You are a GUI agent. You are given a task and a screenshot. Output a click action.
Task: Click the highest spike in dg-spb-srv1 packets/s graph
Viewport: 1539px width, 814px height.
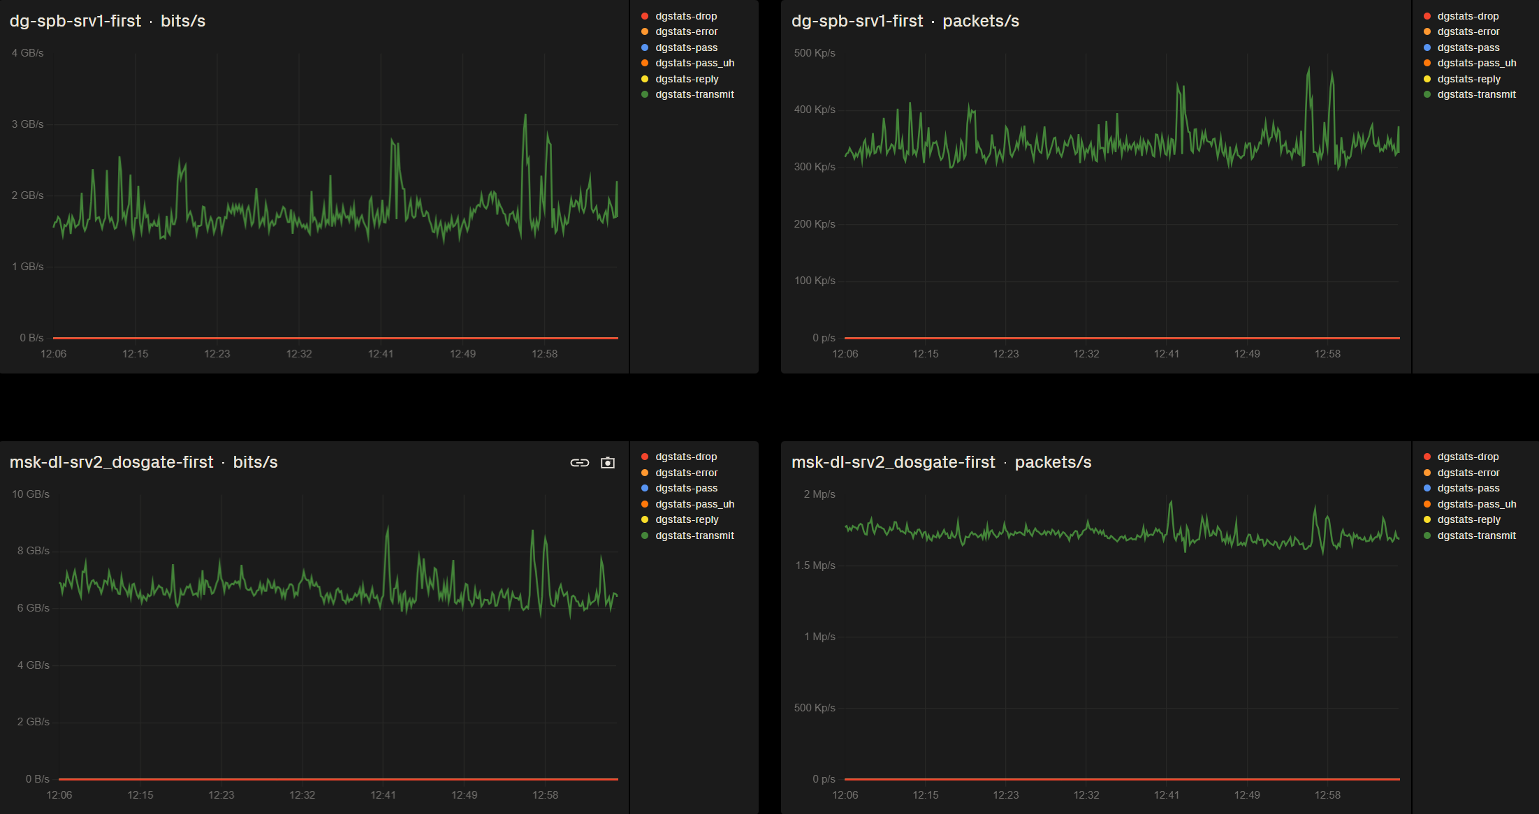pos(1308,68)
